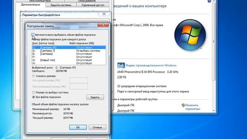Select drive E: [Camtasia] row
Screen dimensions: 247x139
pyautogui.click(x=69, y=54)
